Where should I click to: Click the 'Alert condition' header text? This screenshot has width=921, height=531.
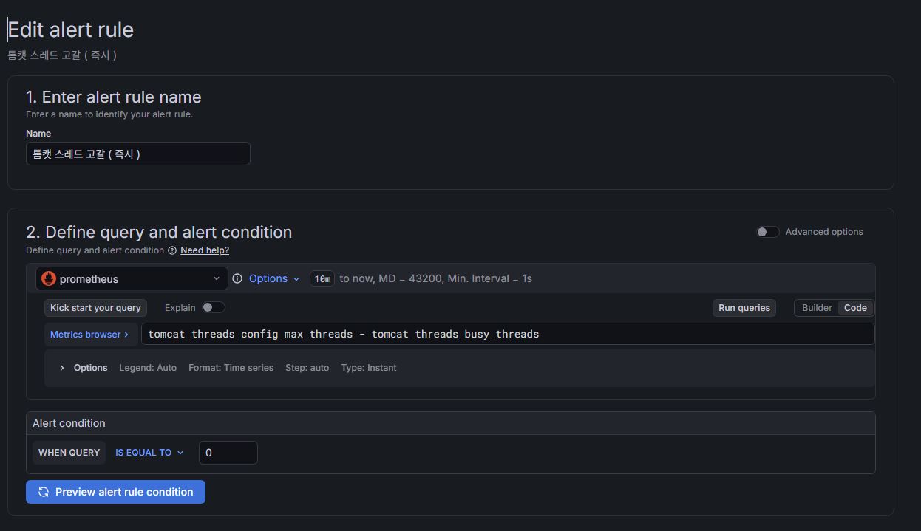pyautogui.click(x=69, y=423)
